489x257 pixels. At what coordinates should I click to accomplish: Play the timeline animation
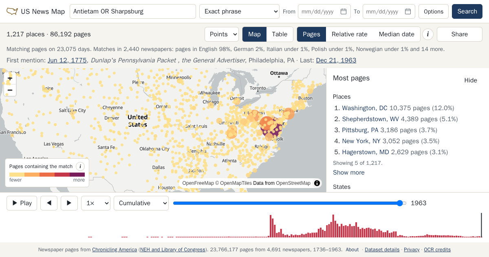pos(22,203)
